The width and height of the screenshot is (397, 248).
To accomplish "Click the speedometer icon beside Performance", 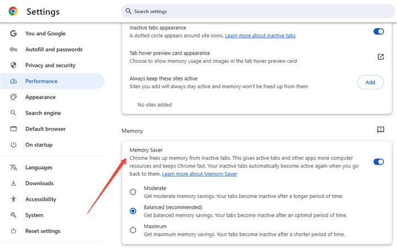I will pyautogui.click(x=13, y=82).
